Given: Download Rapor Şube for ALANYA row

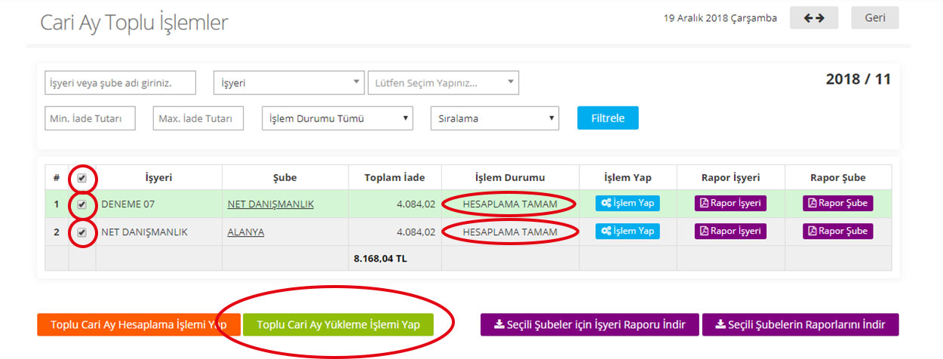Looking at the screenshot, I should pos(838,231).
